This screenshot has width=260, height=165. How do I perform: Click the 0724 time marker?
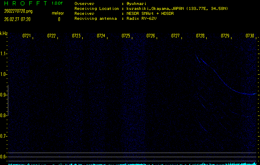click(101, 36)
